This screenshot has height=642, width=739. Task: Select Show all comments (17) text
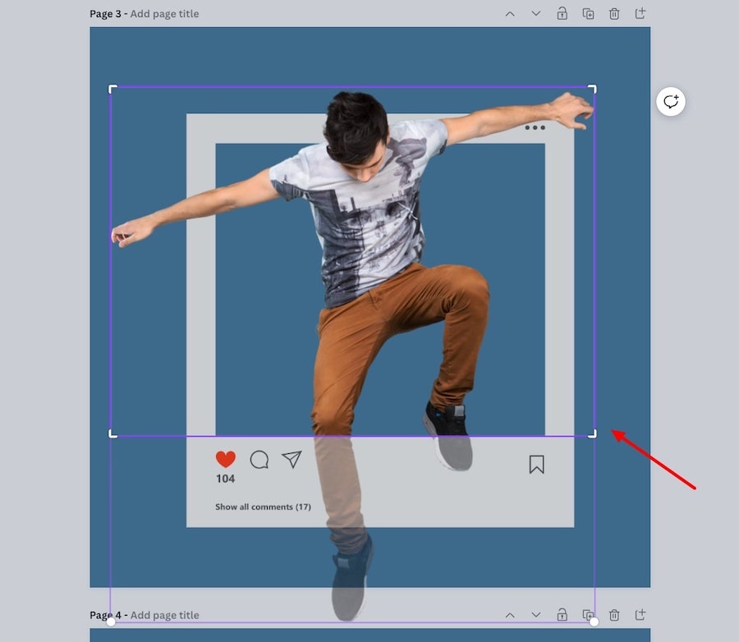[263, 507]
